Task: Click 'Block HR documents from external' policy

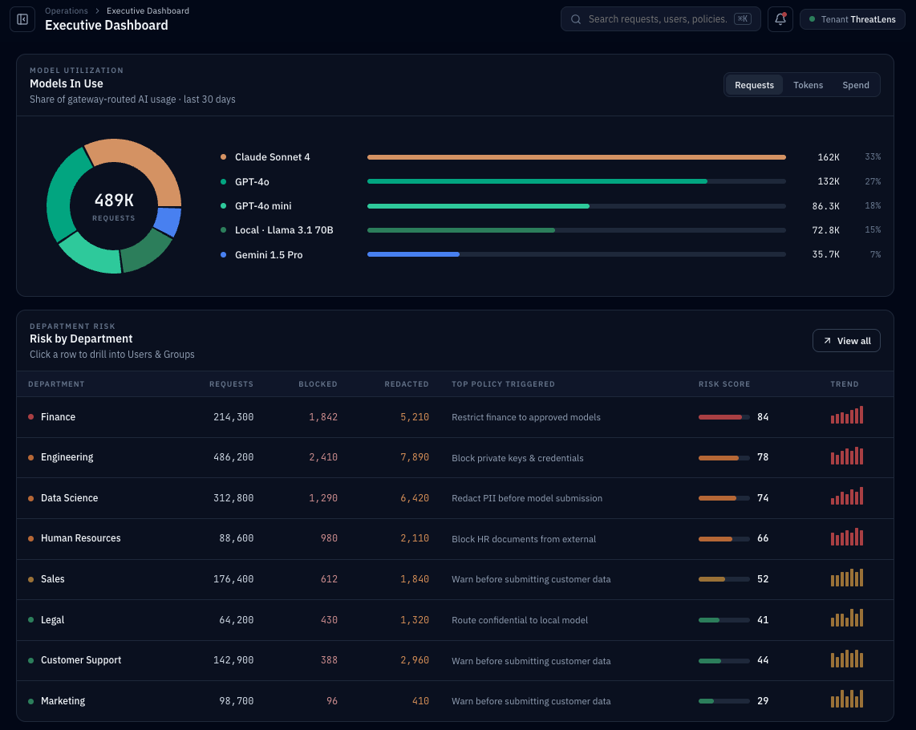Action: point(524,539)
